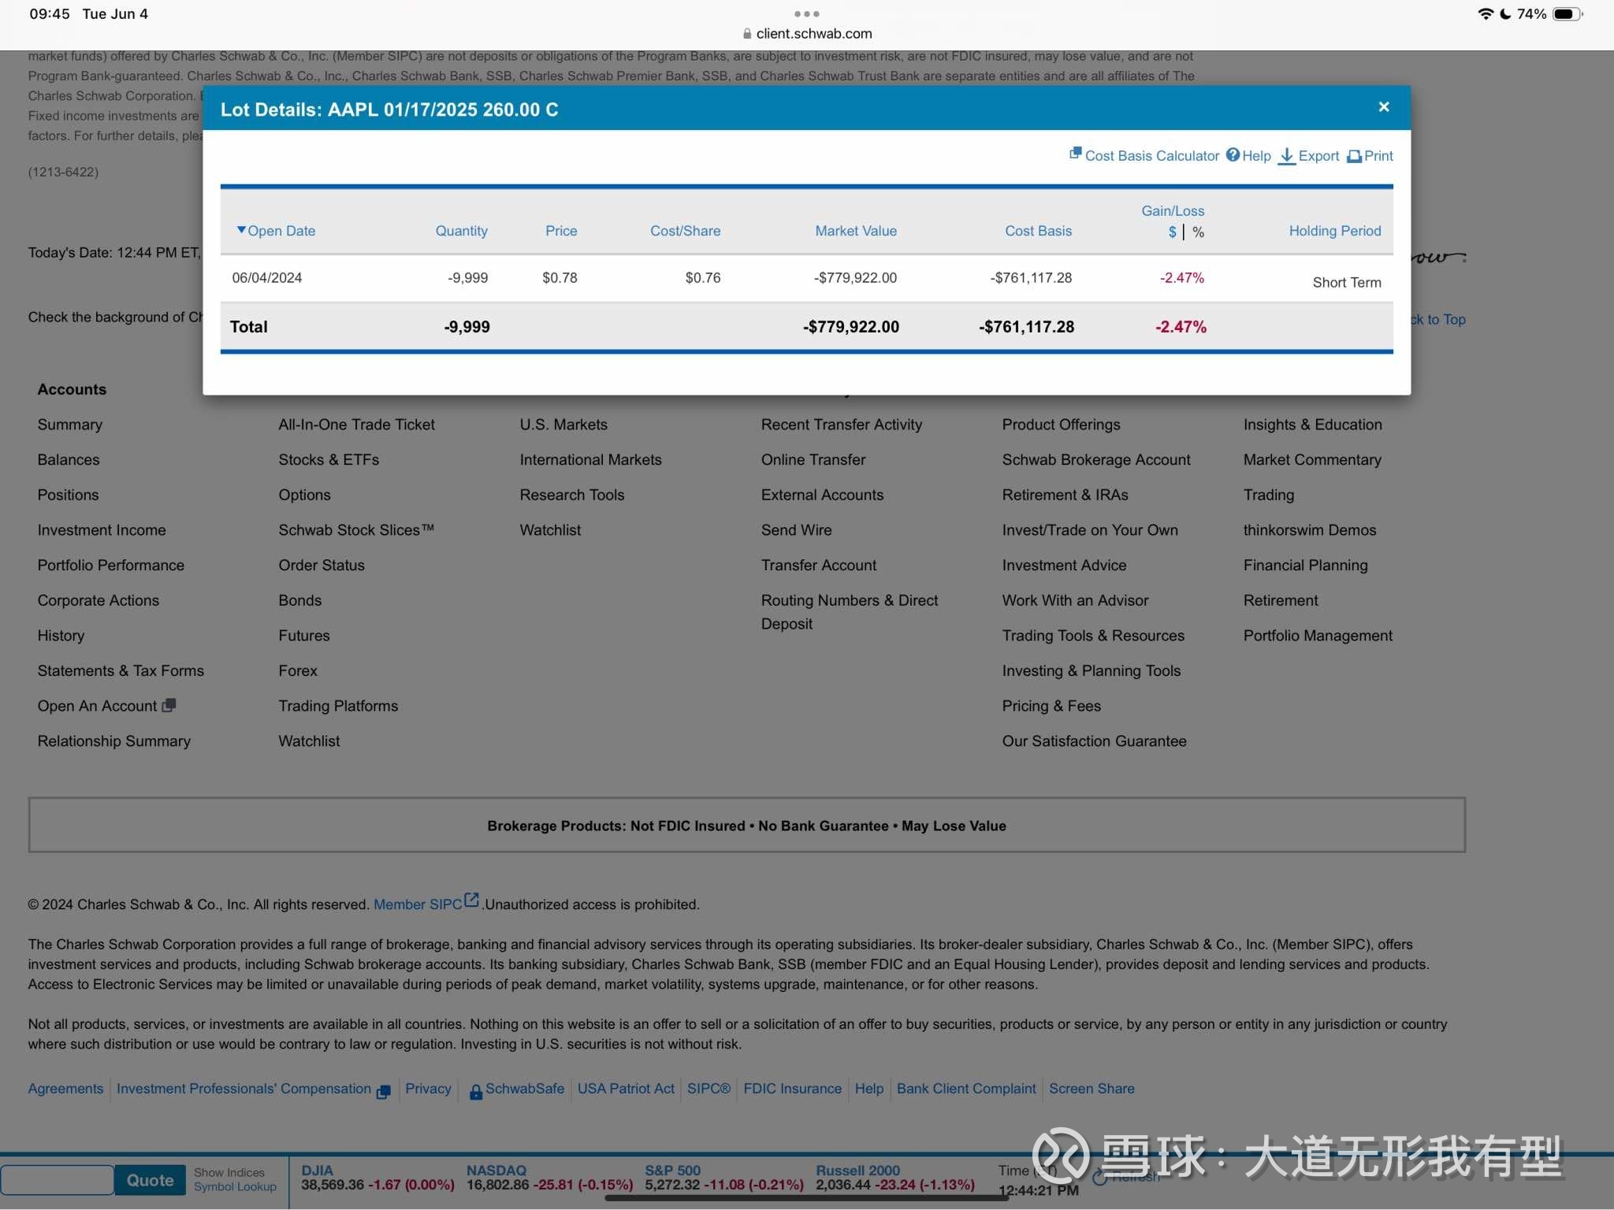Image resolution: width=1614 pixels, height=1210 pixels.
Task: Open Corporate Actions link
Action: (98, 600)
